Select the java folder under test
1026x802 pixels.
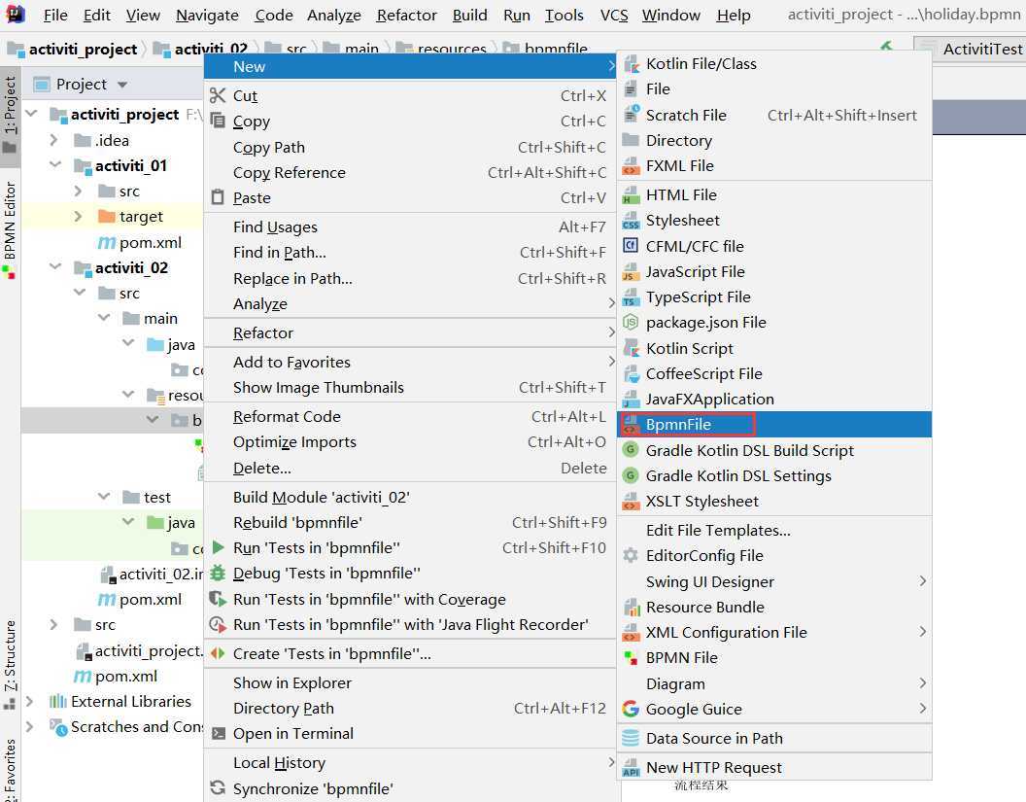pos(171,522)
